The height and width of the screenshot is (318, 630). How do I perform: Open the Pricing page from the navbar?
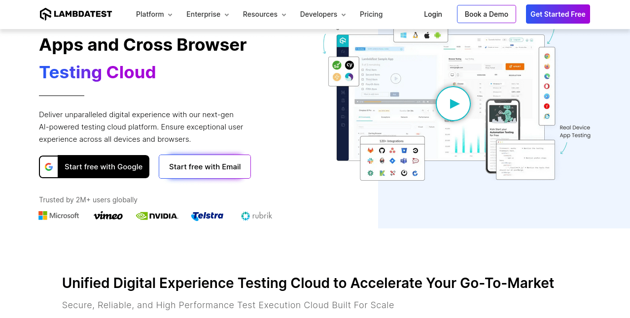click(371, 14)
